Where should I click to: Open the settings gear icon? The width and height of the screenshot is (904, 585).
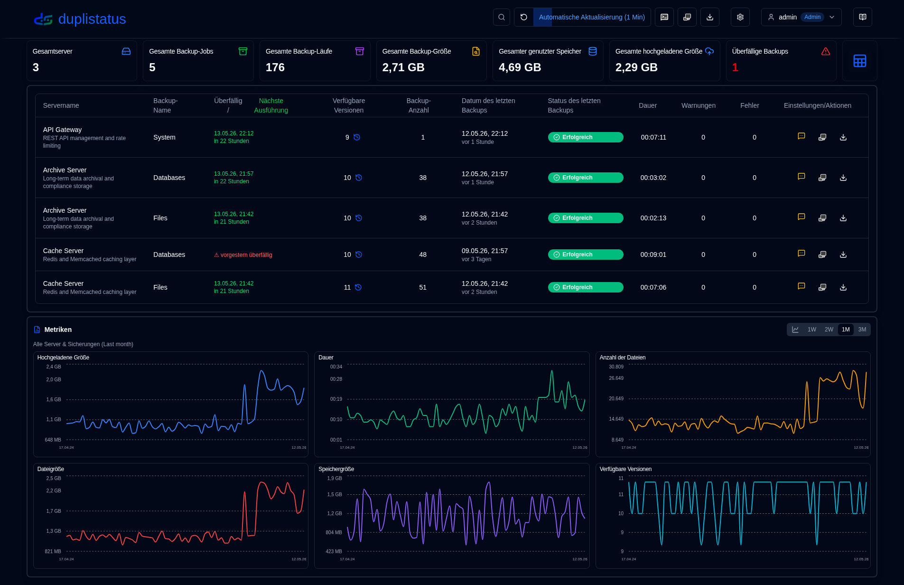tap(740, 17)
